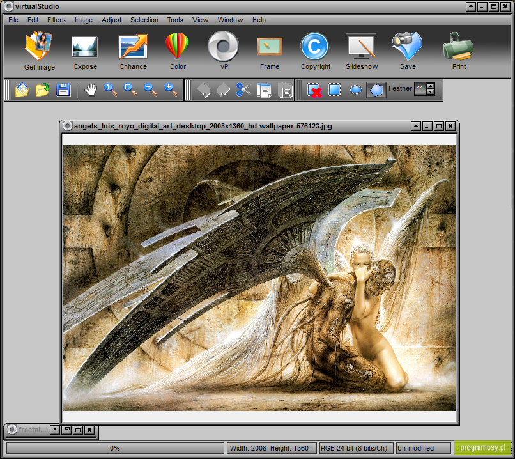Click the "Un-modified" status entry

(415, 448)
